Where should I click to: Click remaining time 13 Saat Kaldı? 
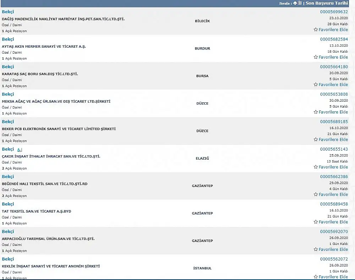(x=337, y=161)
